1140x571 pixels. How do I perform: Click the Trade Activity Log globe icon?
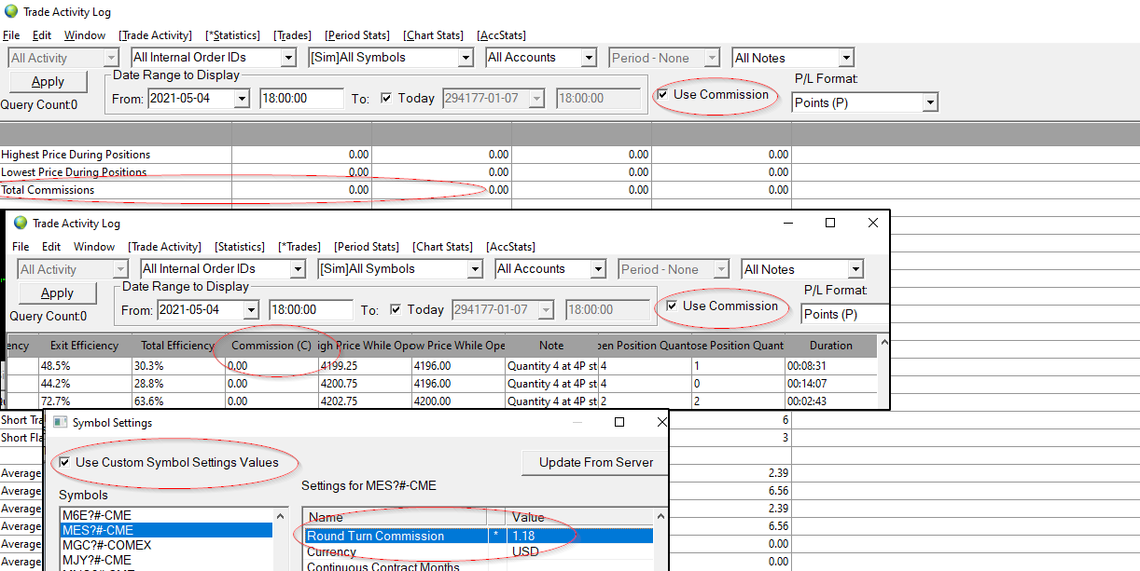coord(10,11)
